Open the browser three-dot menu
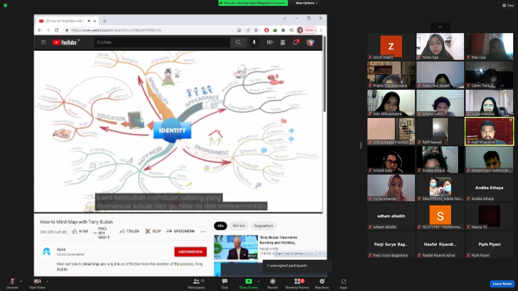The height and width of the screenshot is (291, 518). [x=321, y=30]
